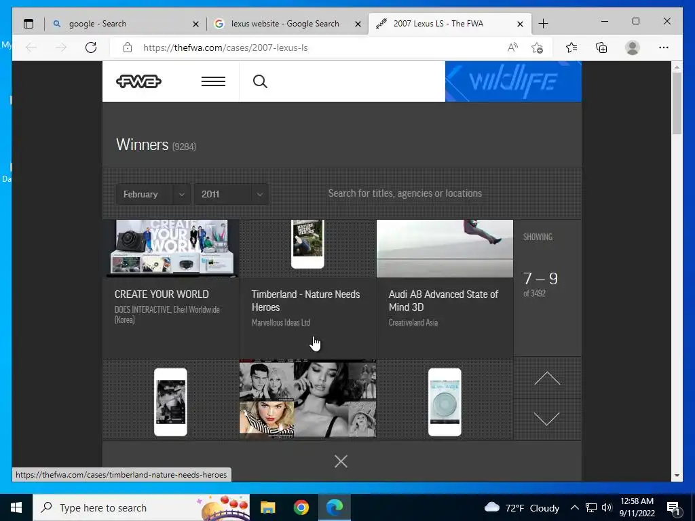This screenshot has width=695, height=521.
Task: Click the address bar URL
Action: click(225, 48)
